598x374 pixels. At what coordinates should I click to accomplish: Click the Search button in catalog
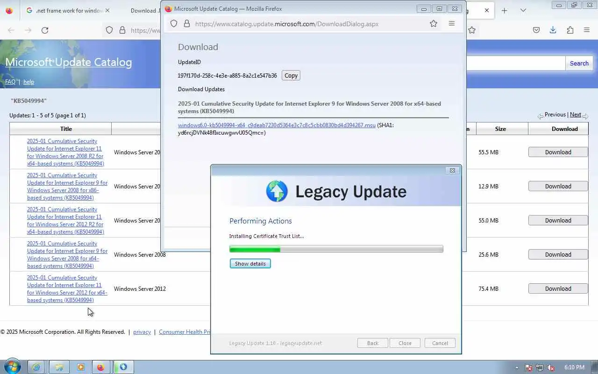tap(579, 63)
